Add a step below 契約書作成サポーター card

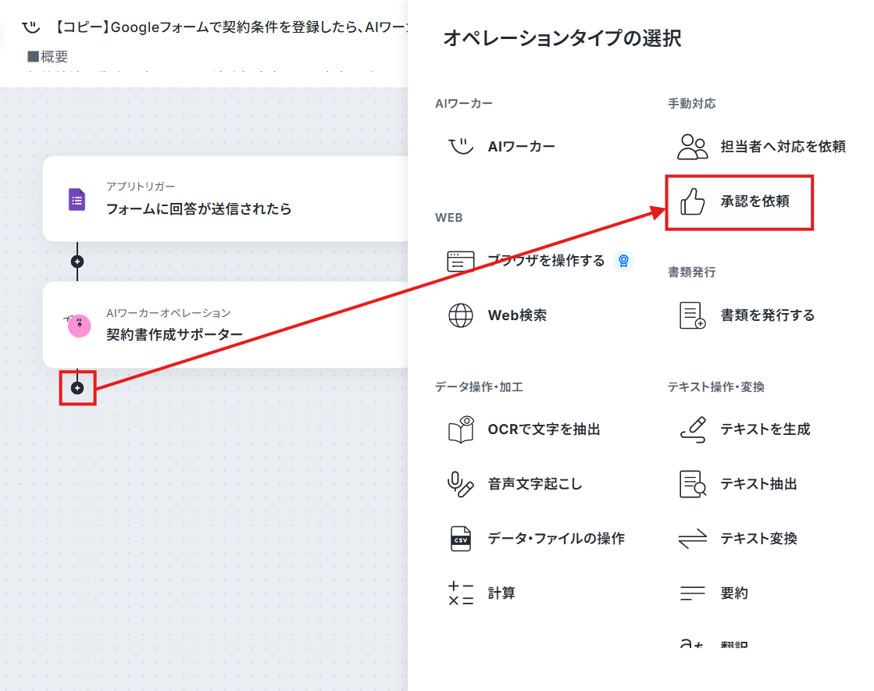pyautogui.click(x=77, y=388)
